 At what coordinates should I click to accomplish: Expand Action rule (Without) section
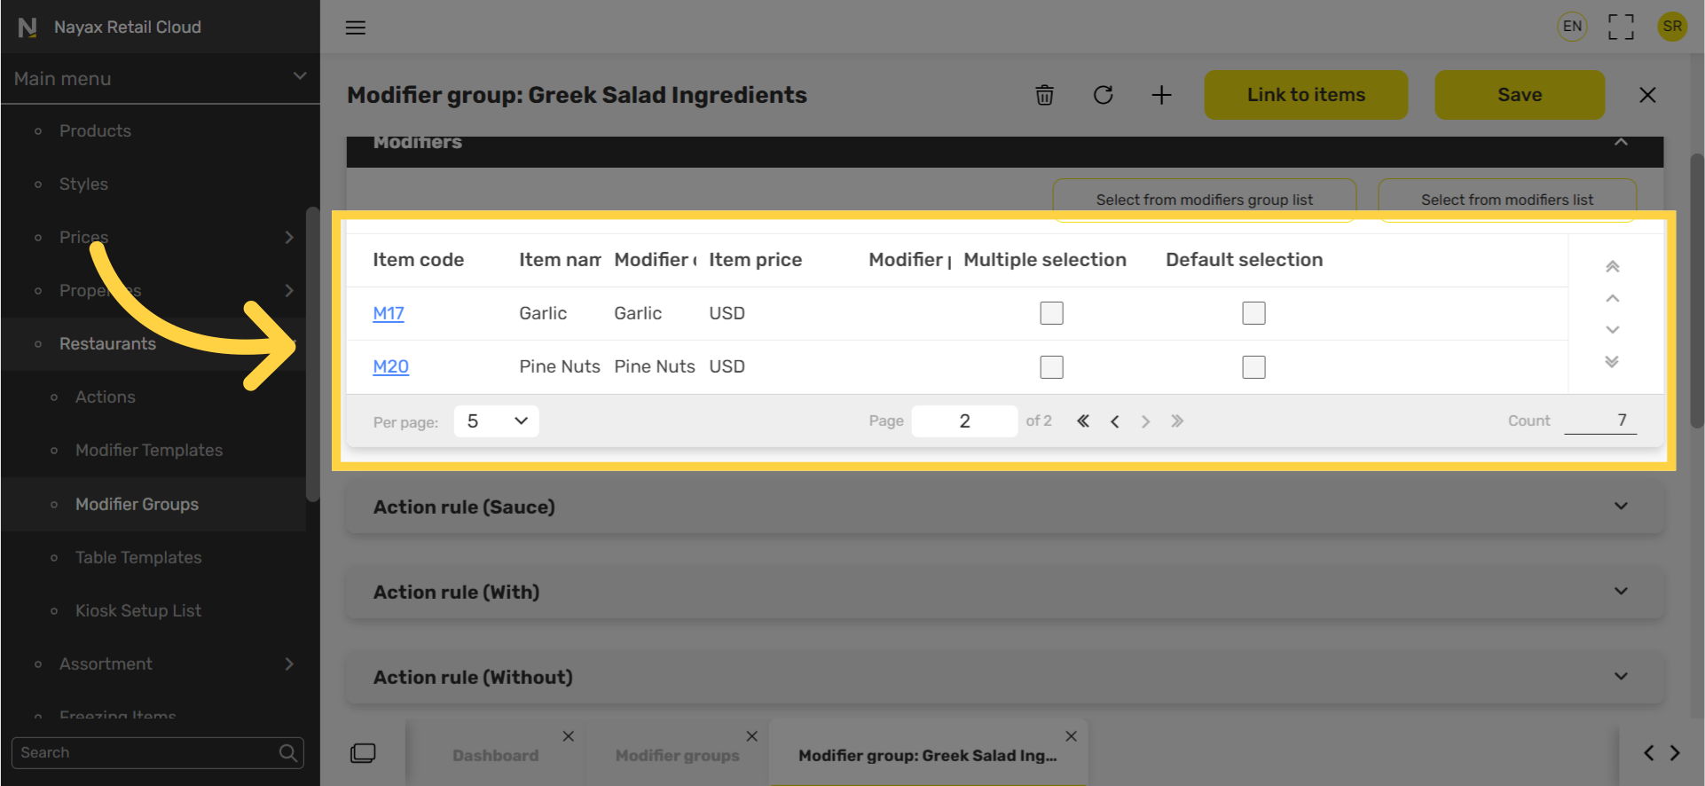pos(1005,677)
